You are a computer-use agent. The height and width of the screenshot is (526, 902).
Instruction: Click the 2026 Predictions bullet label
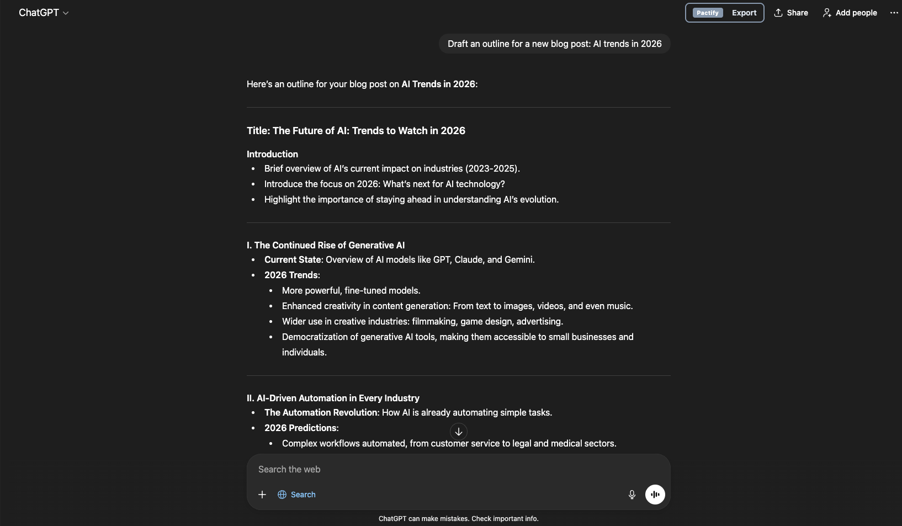301,428
